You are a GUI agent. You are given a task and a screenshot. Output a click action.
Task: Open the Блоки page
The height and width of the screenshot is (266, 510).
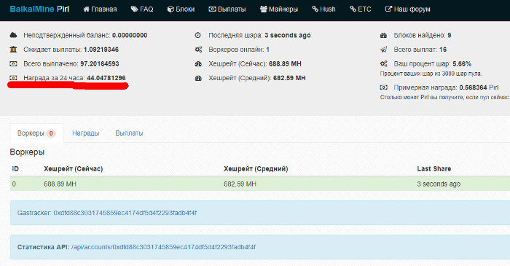[x=181, y=9]
